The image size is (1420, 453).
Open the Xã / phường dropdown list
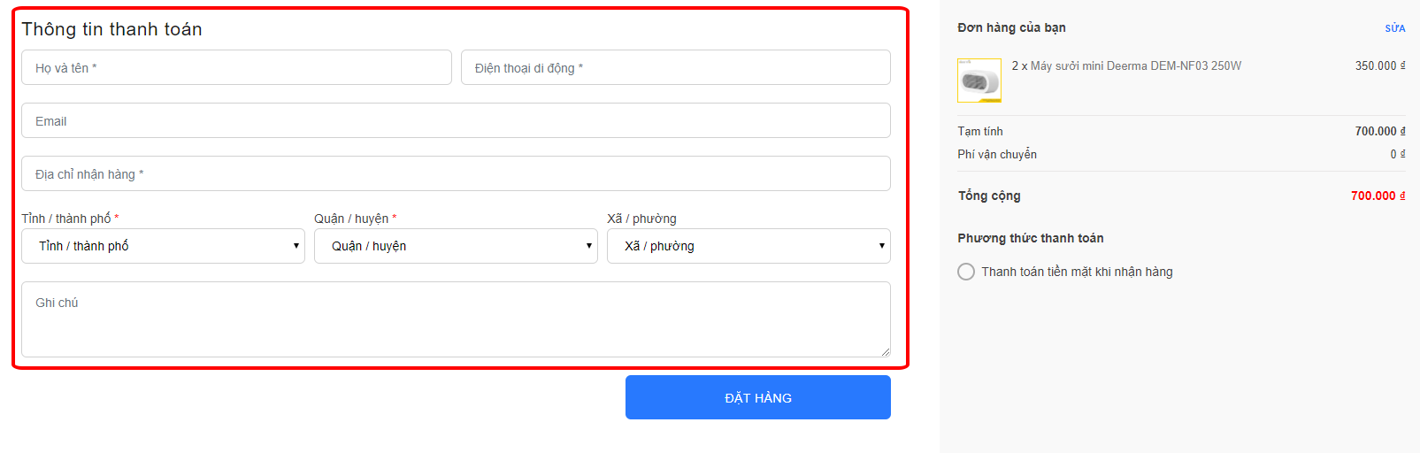point(748,246)
